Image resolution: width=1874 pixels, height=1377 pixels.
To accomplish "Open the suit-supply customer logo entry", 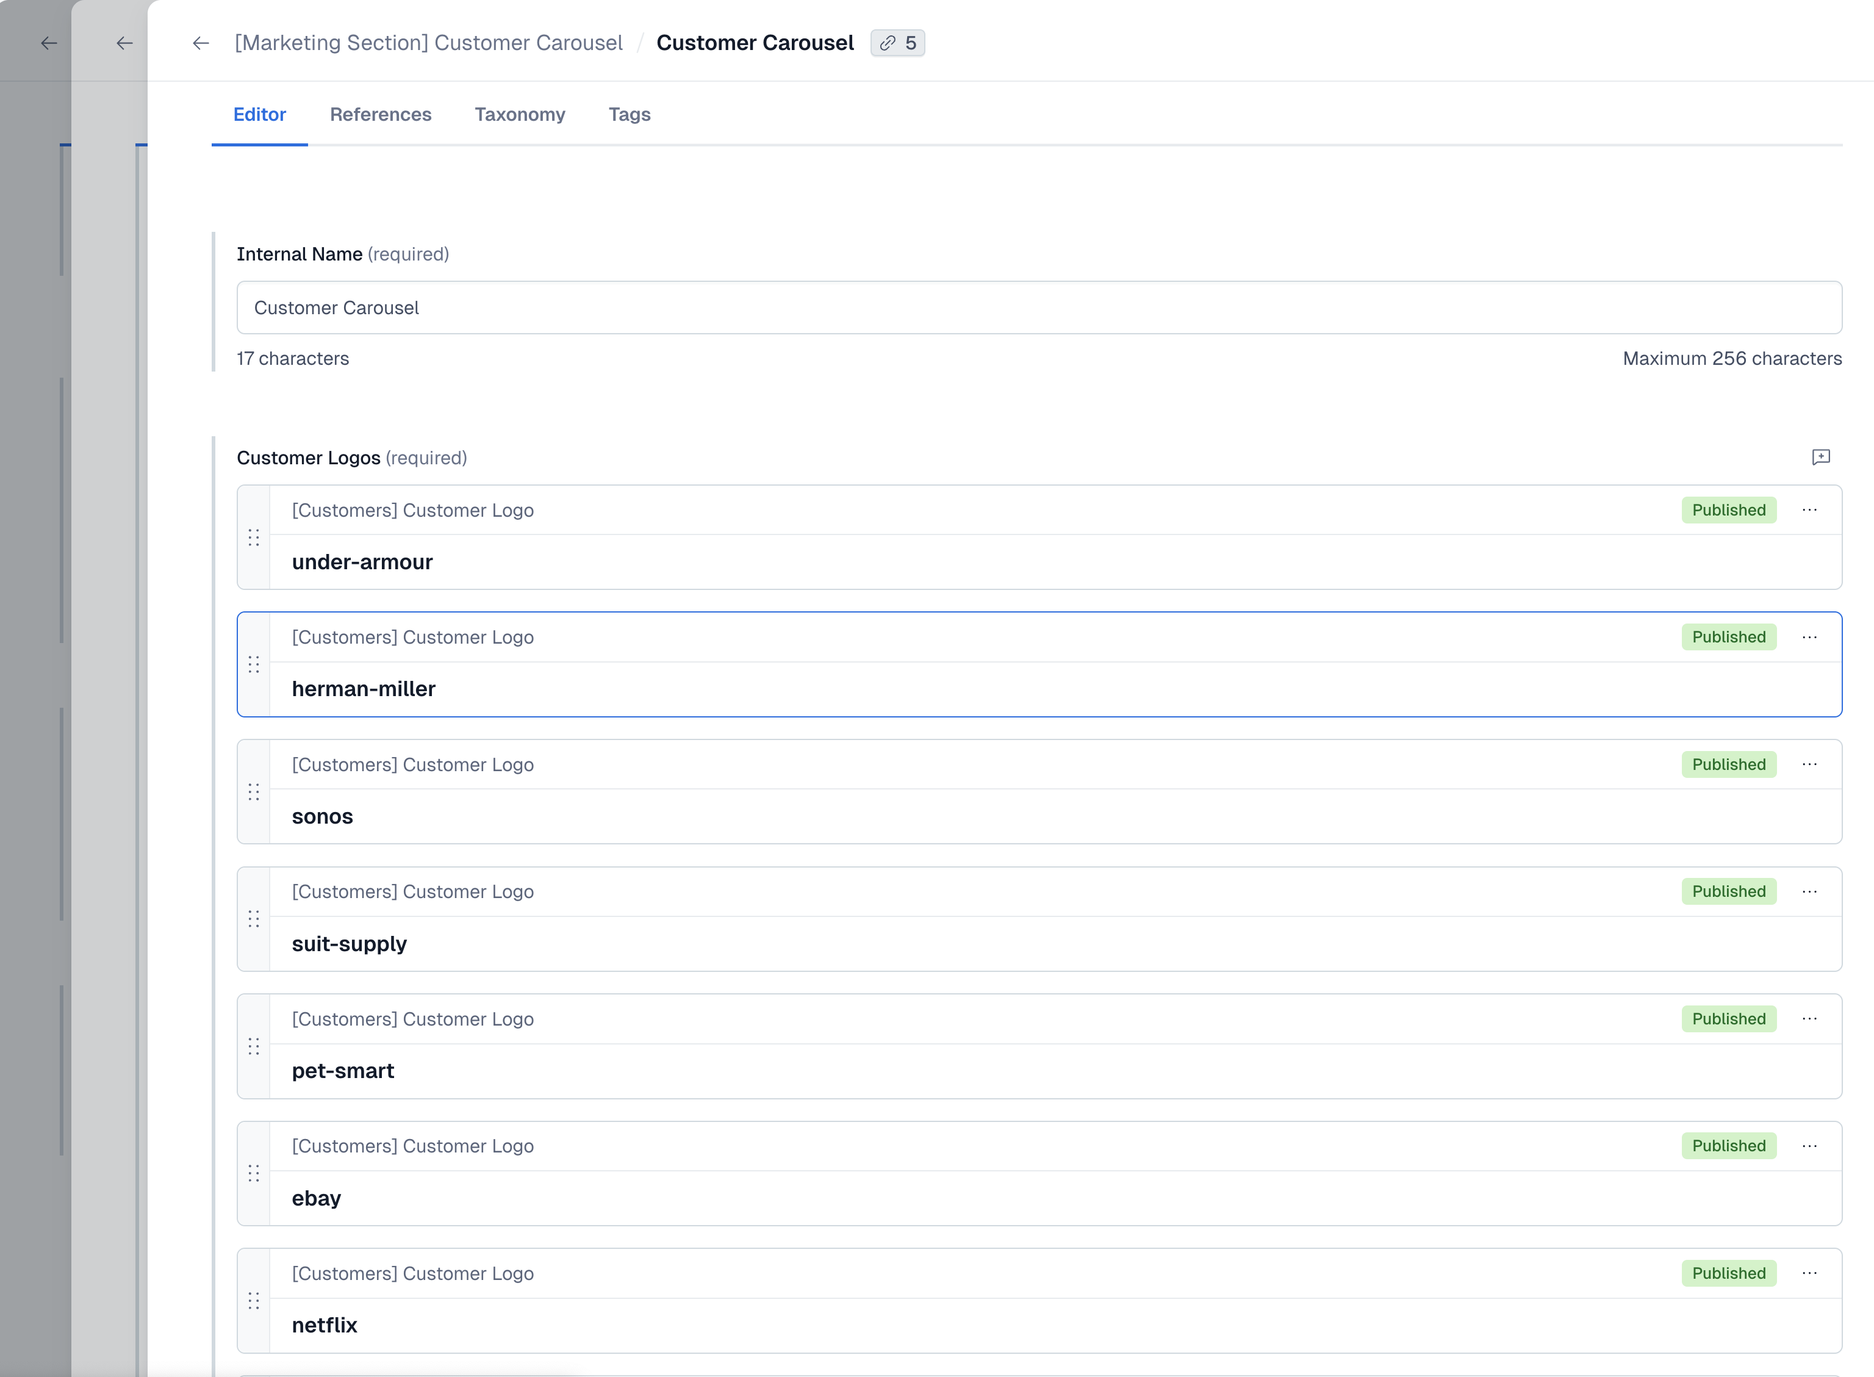I will click(x=1039, y=919).
